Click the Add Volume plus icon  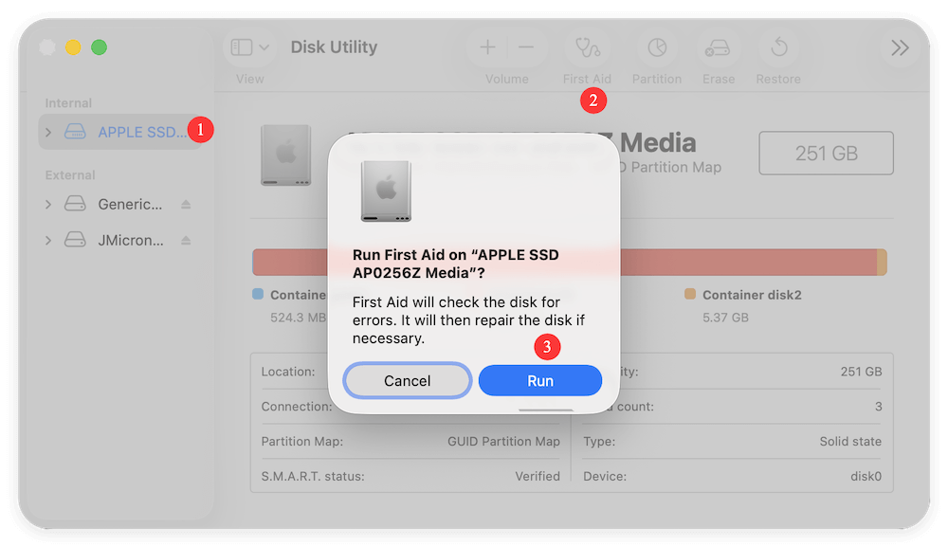click(486, 46)
